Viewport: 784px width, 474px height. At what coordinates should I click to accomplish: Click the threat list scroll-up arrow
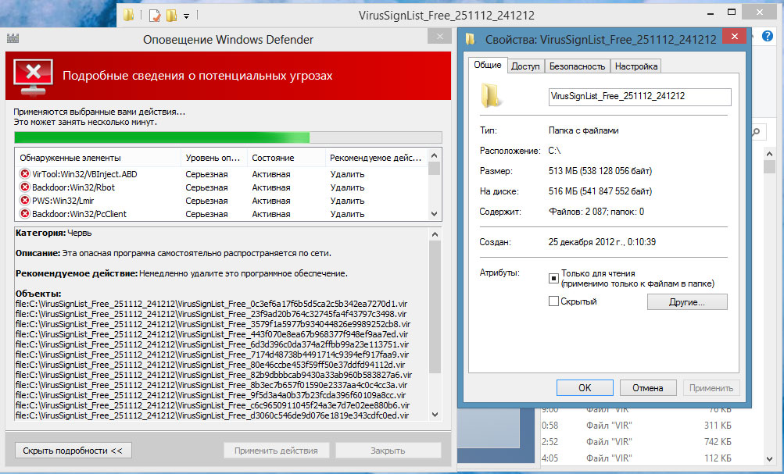coord(434,155)
